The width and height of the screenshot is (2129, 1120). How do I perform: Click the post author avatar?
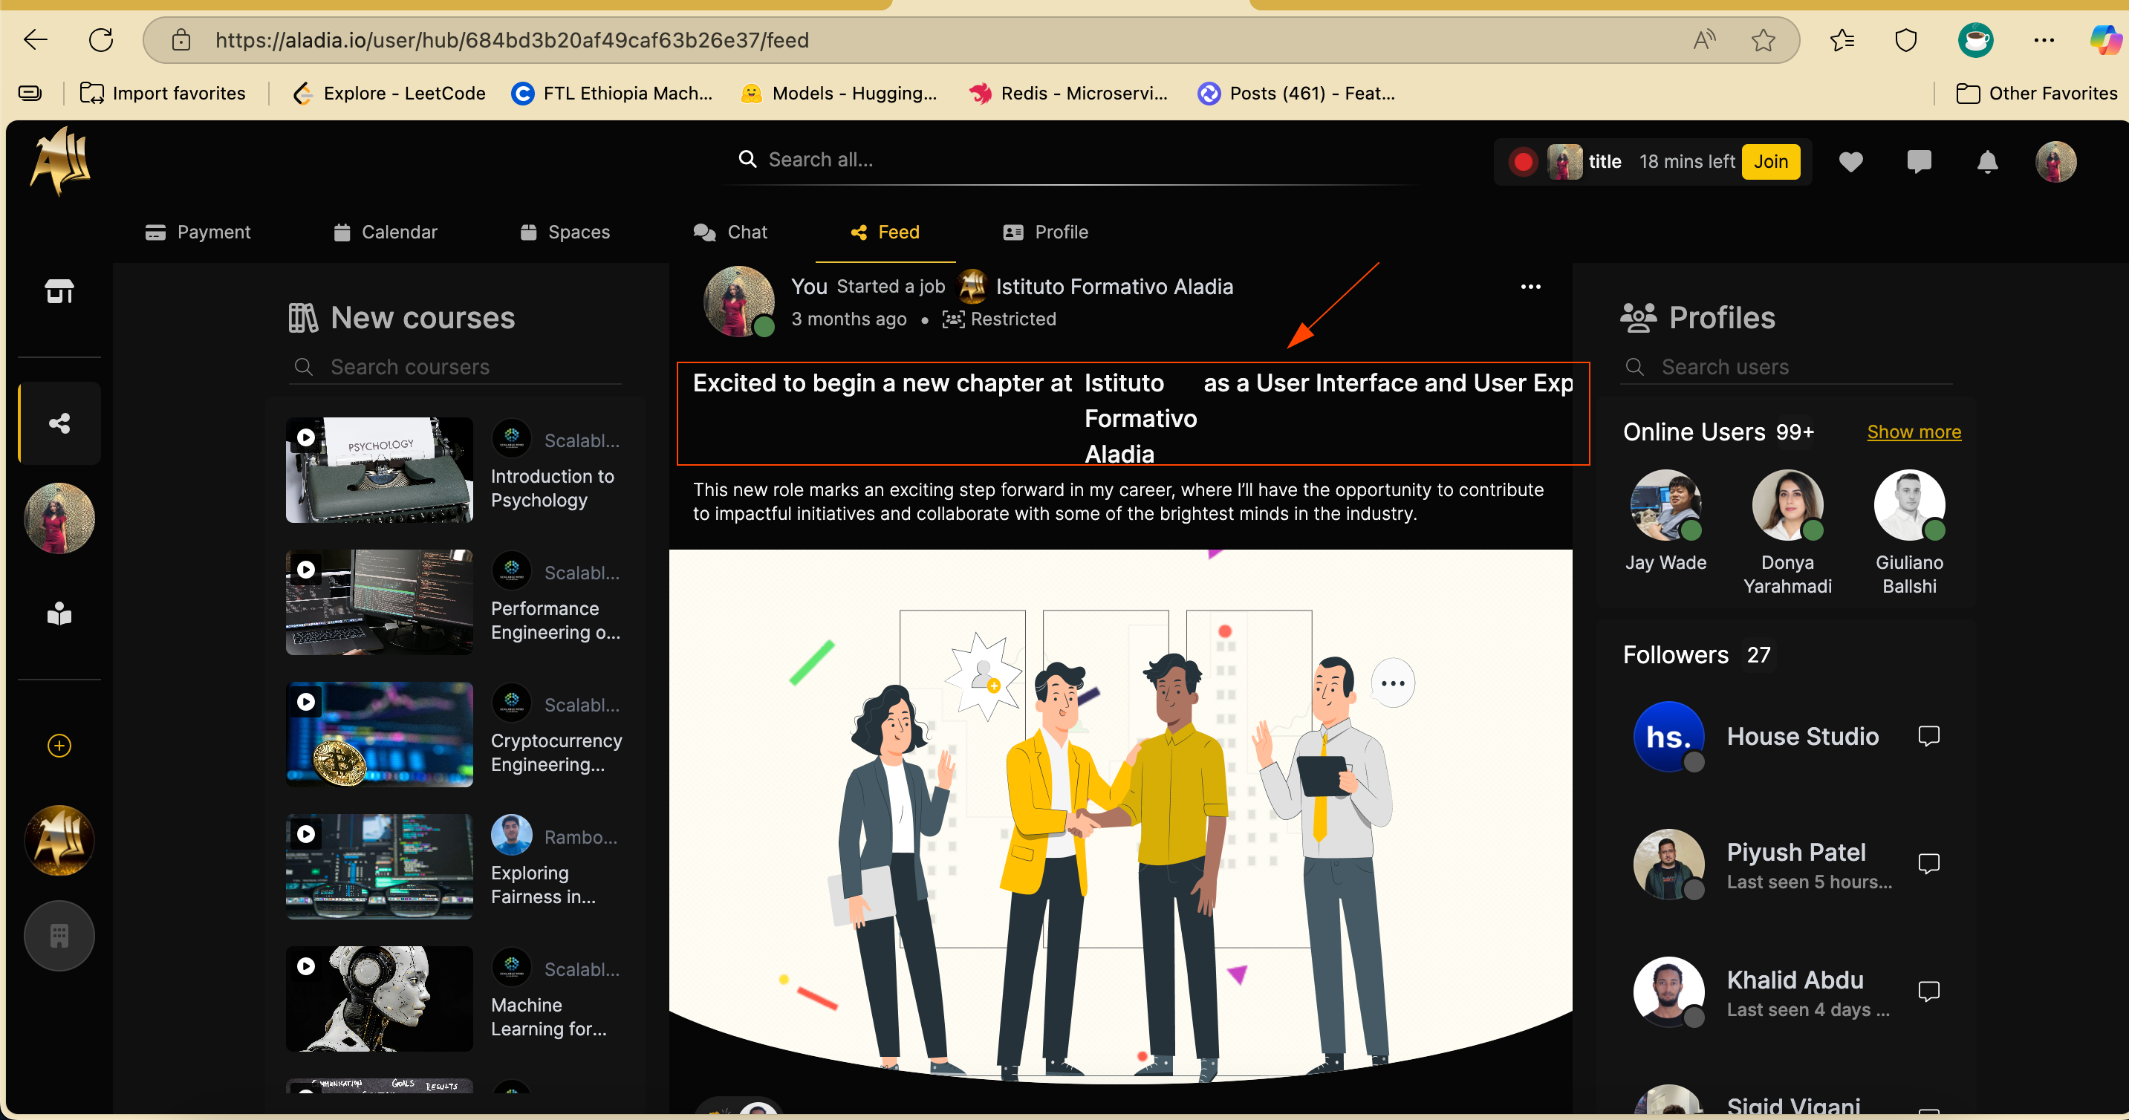click(x=738, y=301)
